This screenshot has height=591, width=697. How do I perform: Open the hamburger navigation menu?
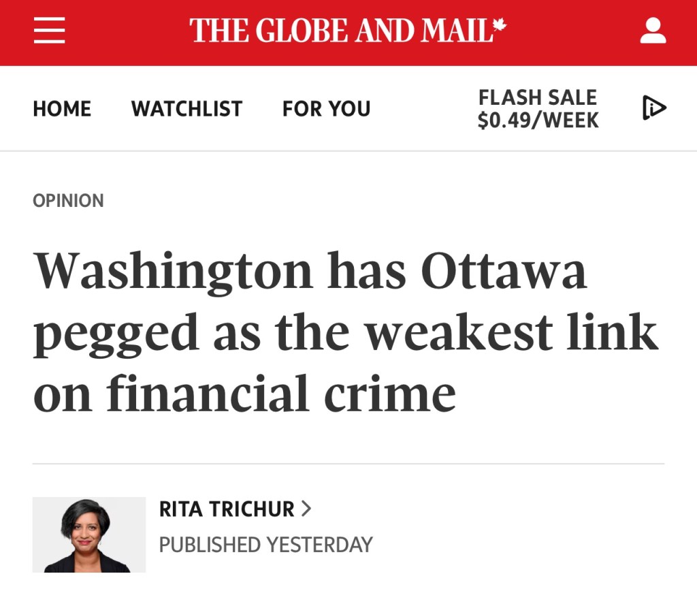coord(49,31)
